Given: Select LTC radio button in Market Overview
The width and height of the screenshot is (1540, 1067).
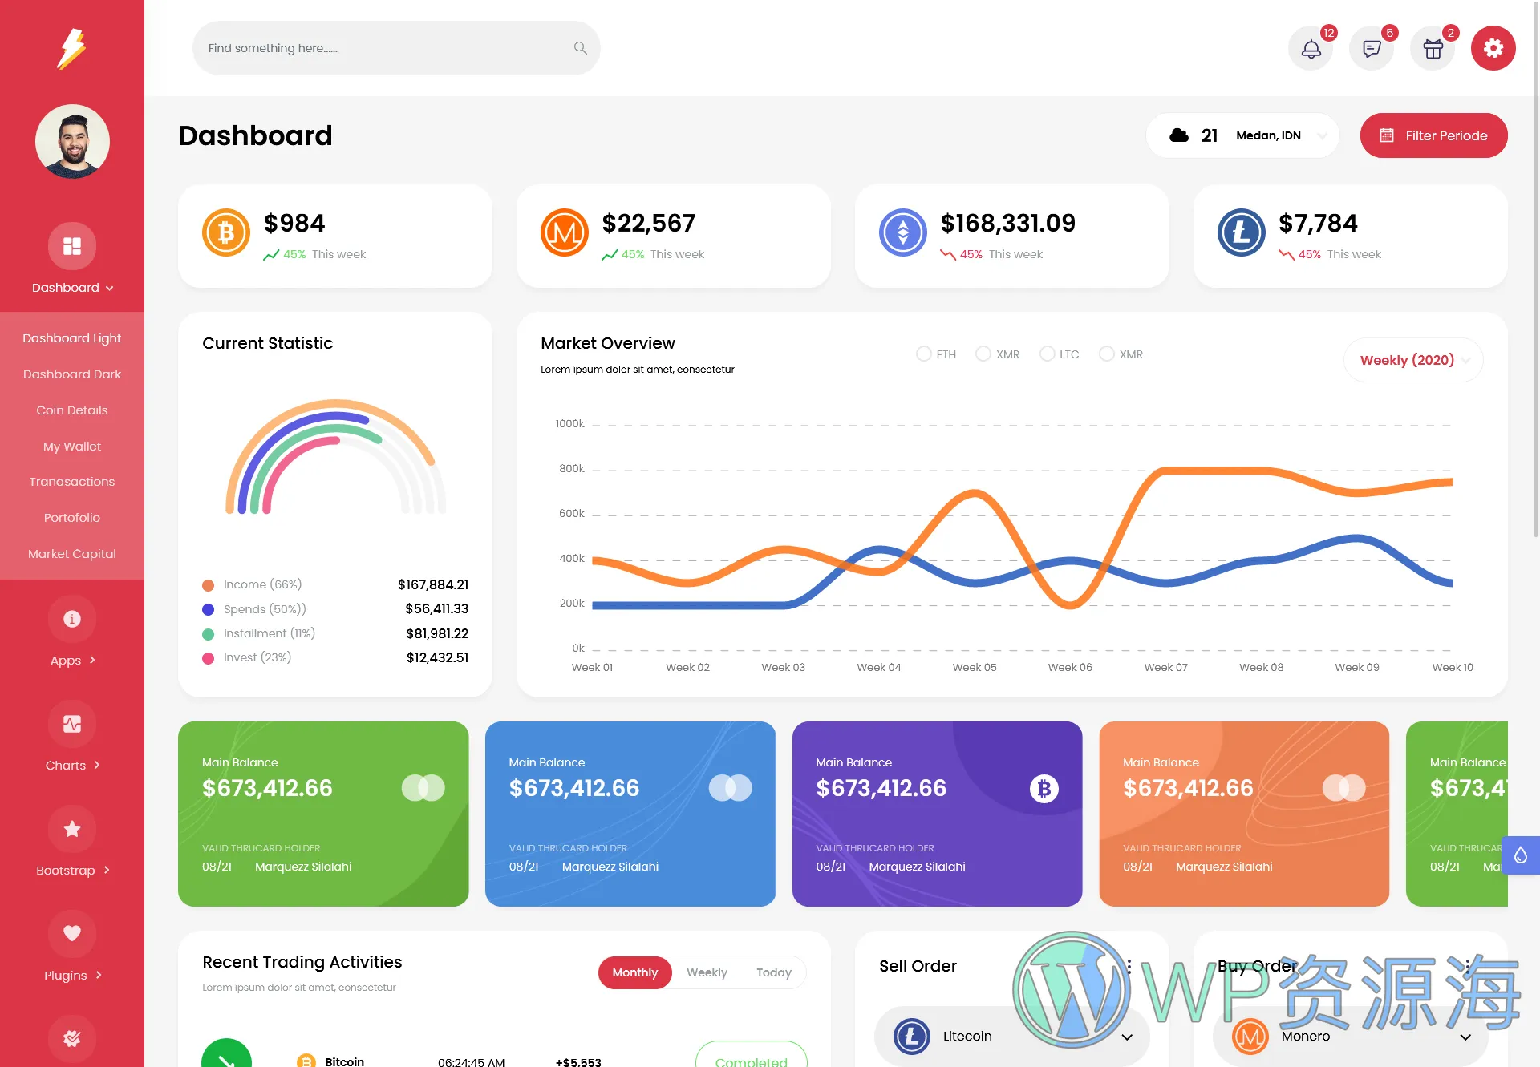Looking at the screenshot, I should point(1045,354).
